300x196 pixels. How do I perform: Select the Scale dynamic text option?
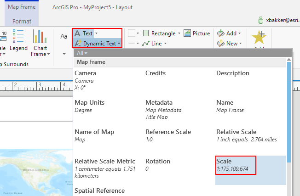(x=235, y=165)
